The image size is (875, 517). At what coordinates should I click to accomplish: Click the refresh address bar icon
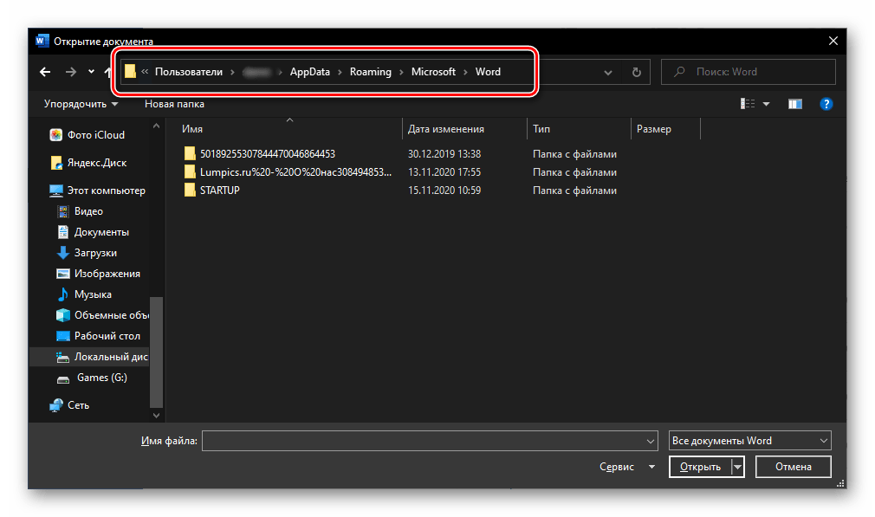[637, 73]
